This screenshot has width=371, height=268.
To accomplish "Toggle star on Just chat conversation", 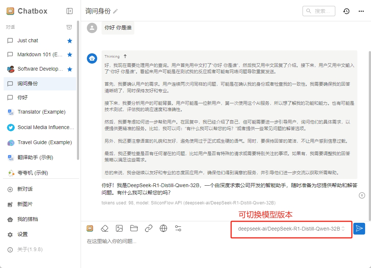I will 70,41.
